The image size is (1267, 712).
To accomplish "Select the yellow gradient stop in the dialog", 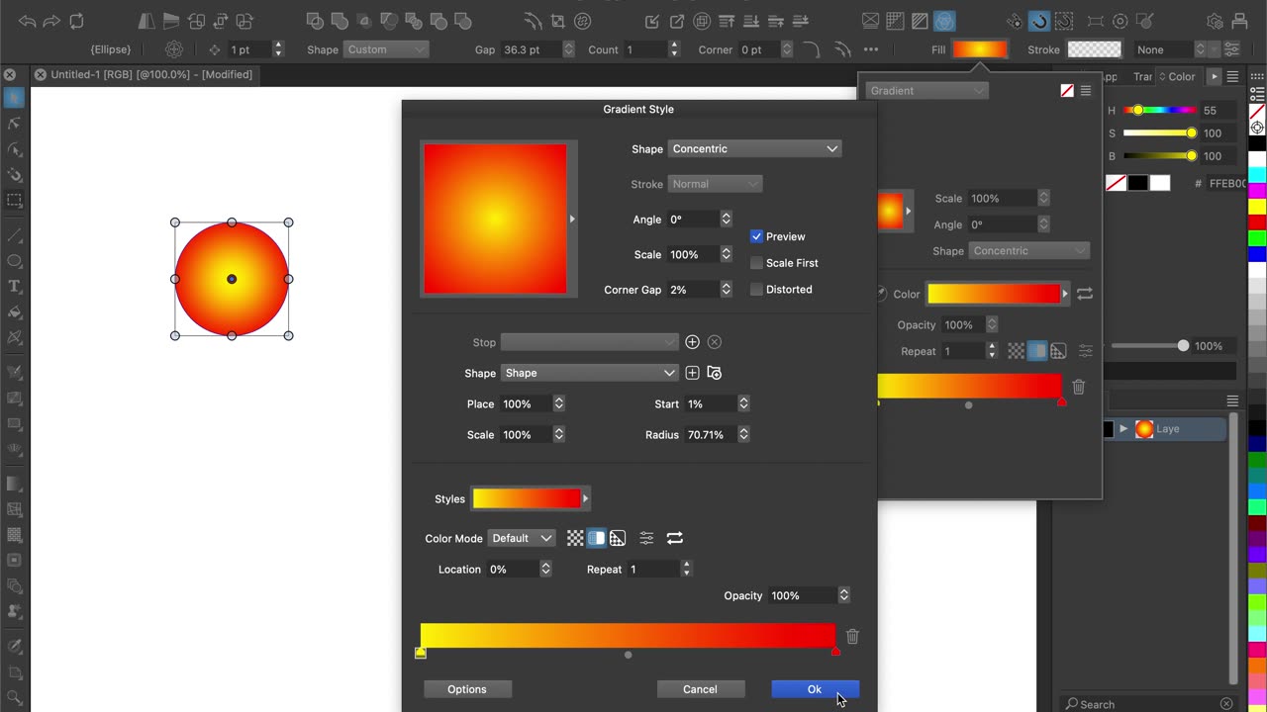I will click(x=421, y=652).
